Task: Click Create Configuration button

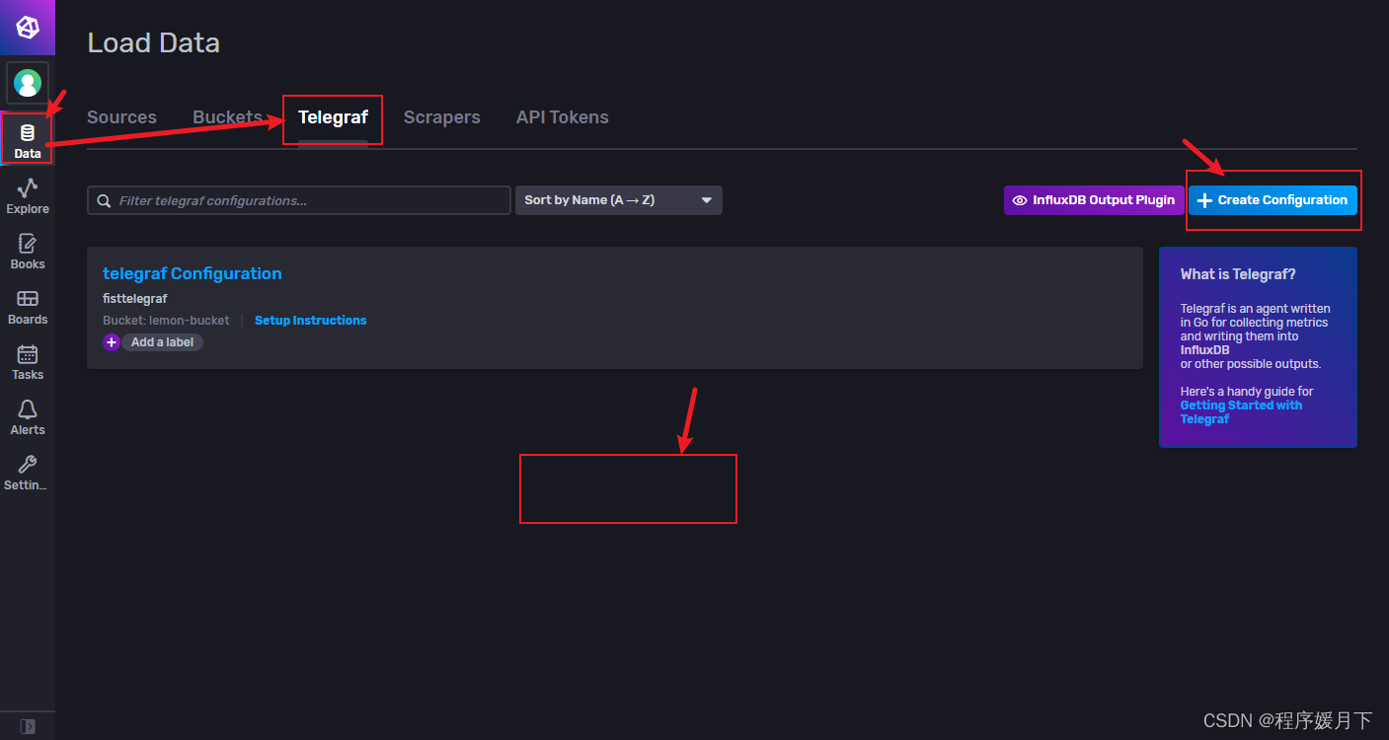Action: 1273,200
